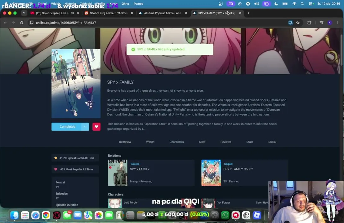The image size is (344, 223).
Task: Open SPY x FAMILY manga source link
Action: 140,169
